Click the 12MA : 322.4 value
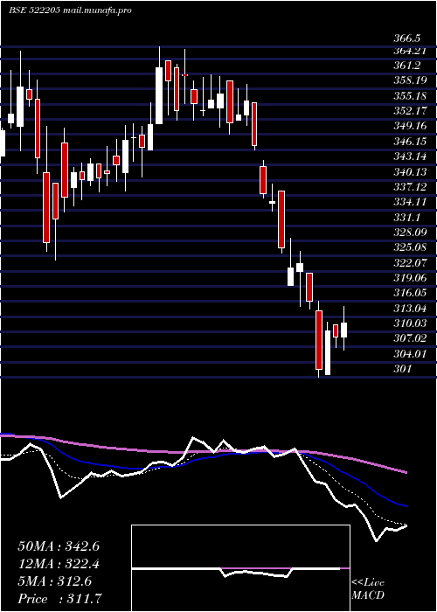This screenshot has height=612, width=437. coord(59,564)
